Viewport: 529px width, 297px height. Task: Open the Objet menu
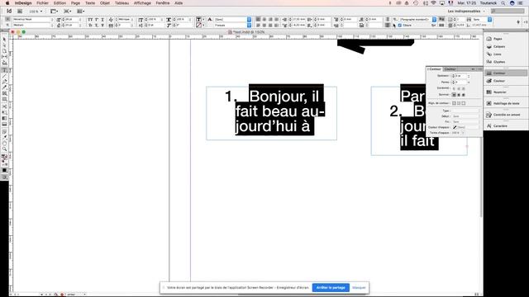105,3
